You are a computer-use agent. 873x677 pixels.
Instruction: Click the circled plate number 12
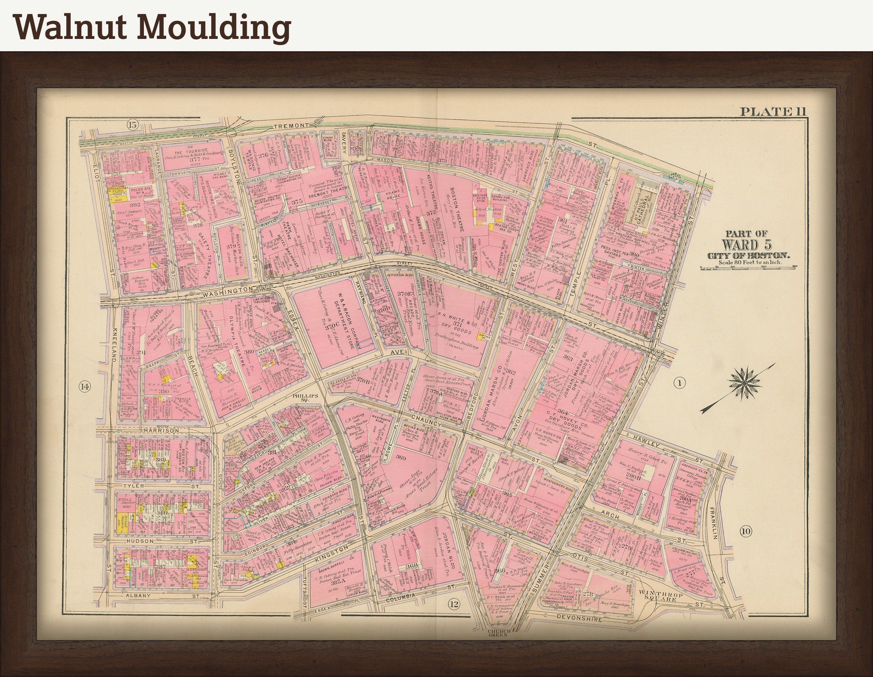point(454,604)
